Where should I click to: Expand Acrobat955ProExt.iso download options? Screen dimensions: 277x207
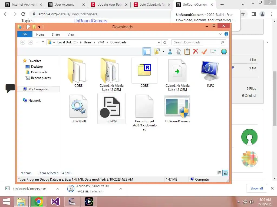point(121,189)
